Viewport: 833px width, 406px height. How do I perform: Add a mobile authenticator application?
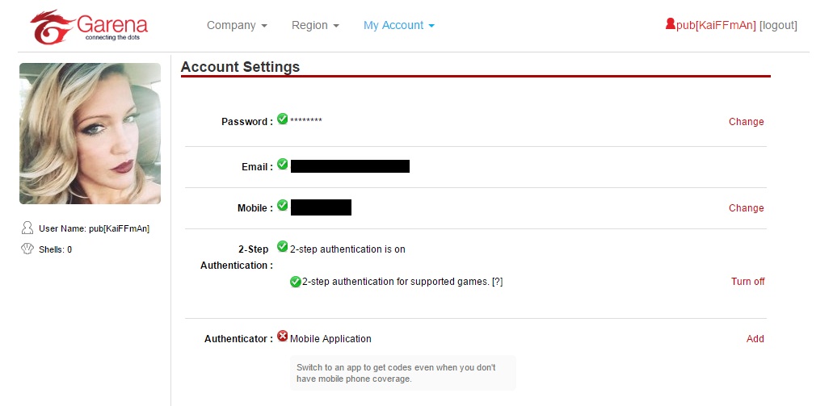click(755, 339)
